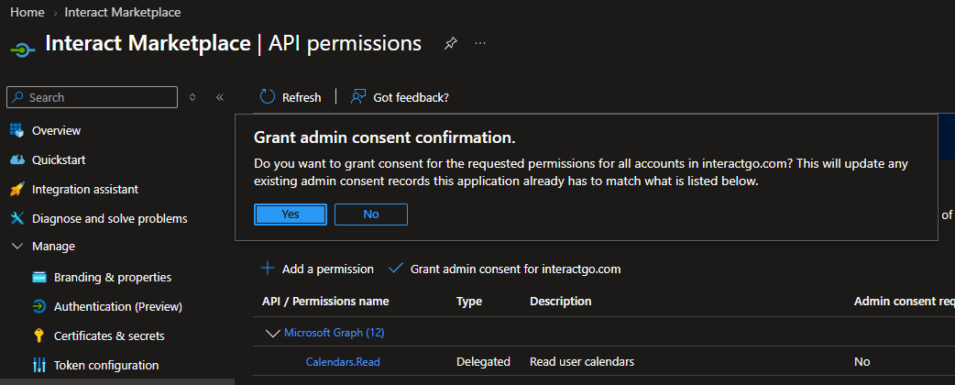Image resolution: width=955 pixels, height=385 pixels.
Task: Collapse the Microsoft Graph (12) group chevron
Action: (271, 333)
